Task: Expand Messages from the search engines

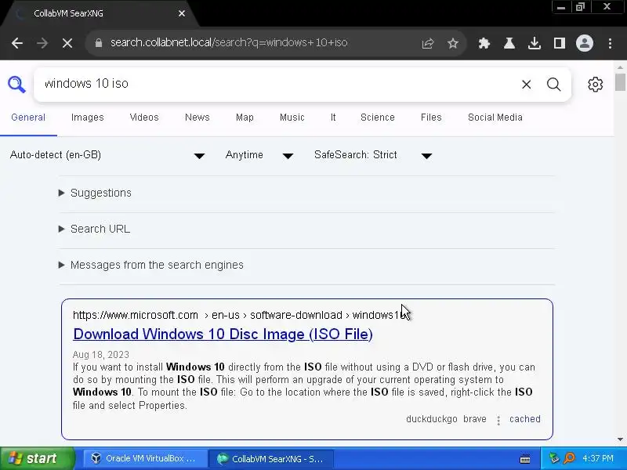Action: tap(151, 265)
